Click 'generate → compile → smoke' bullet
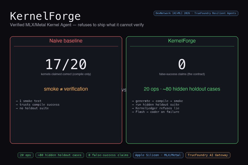This screenshot has height=165, width=248. [157, 101]
